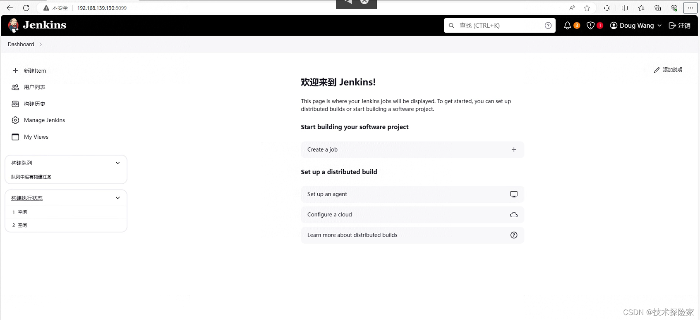This screenshot has height=320, width=700.
Task: Open browser settings and more menu
Action: point(690,8)
